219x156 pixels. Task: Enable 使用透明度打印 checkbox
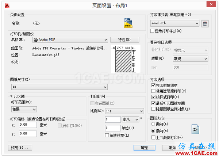[x=153, y=91]
